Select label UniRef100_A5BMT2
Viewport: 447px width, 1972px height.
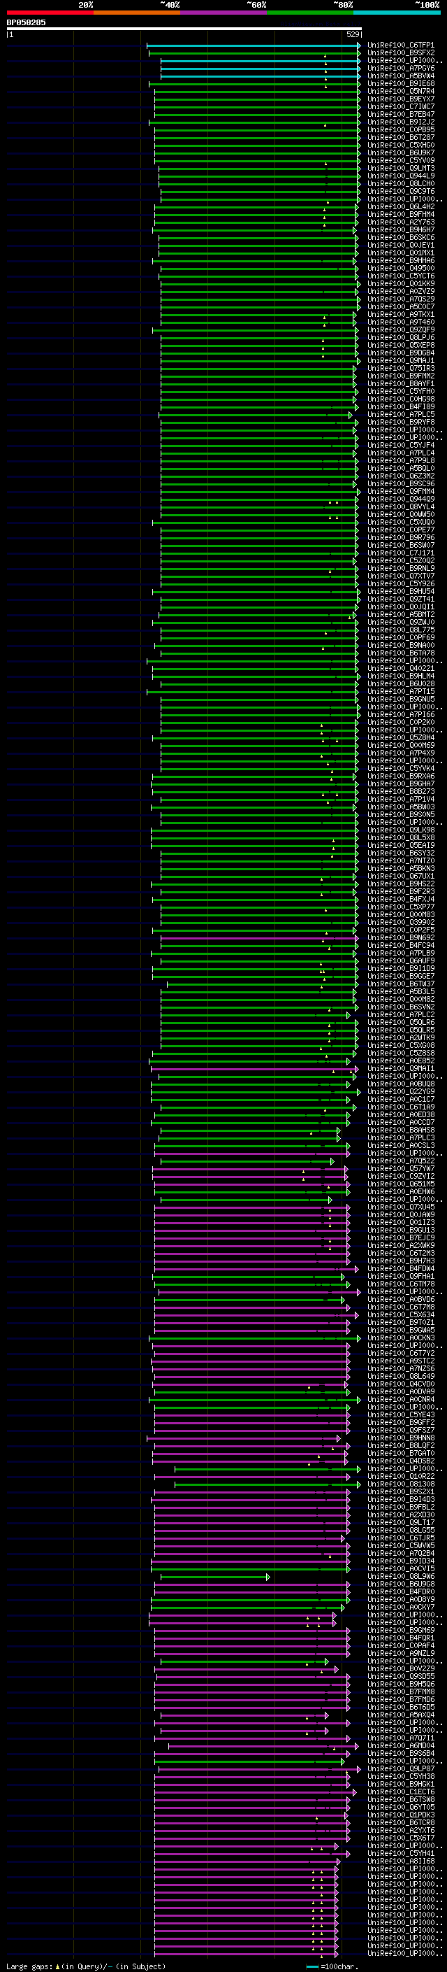[400, 615]
